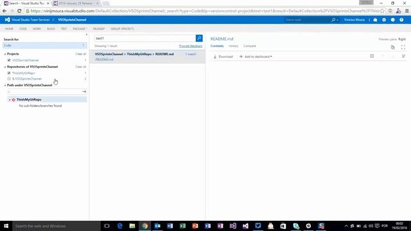Click the rightmost file toolbar filter icon
The width and height of the screenshot is (411, 231).
[x=403, y=56]
